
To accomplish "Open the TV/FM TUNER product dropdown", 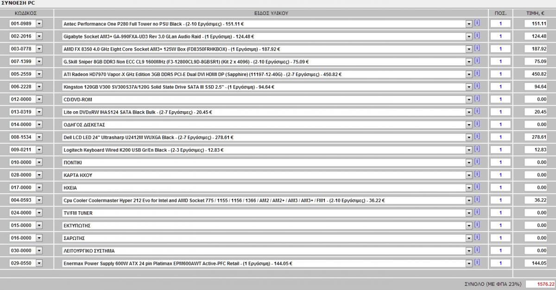I will pos(469,213).
